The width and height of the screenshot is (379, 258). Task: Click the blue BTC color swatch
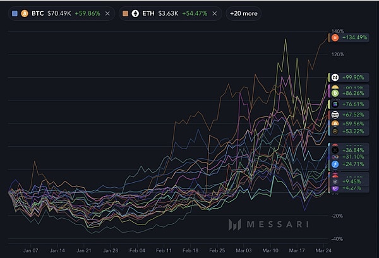pos(15,13)
